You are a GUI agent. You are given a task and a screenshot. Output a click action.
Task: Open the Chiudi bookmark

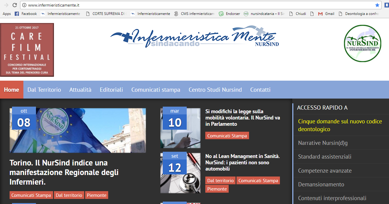tap(297, 14)
